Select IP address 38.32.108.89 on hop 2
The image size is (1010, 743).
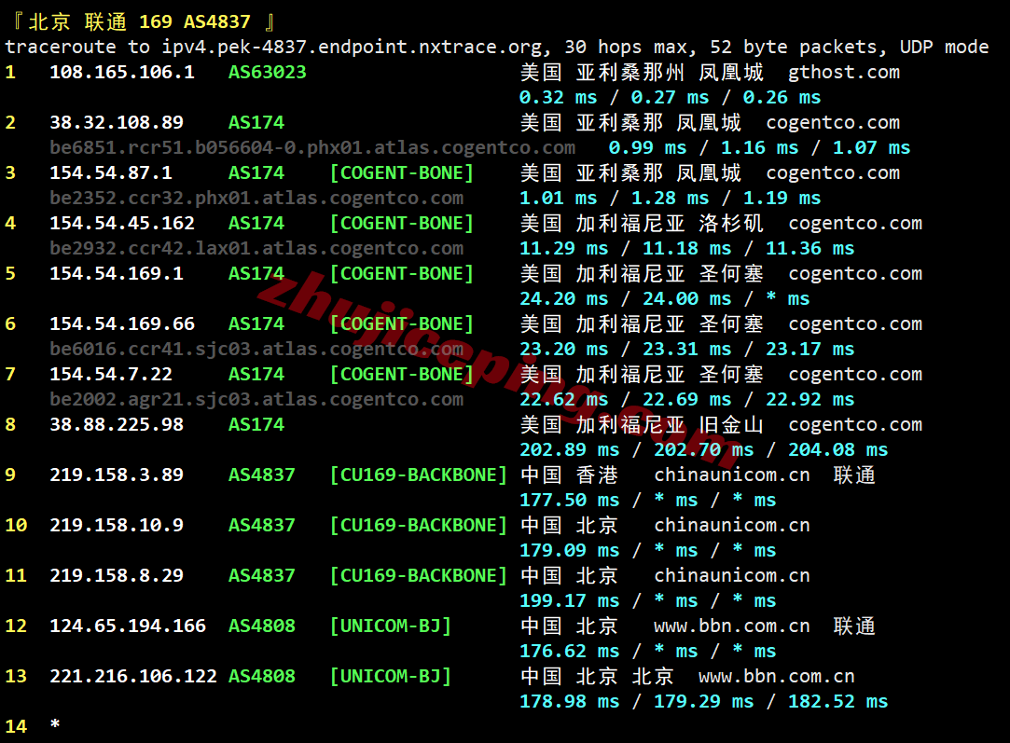(x=117, y=122)
